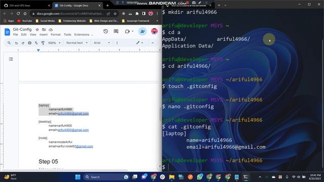Open WhatsApp from the taskbar

pos(199,177)
